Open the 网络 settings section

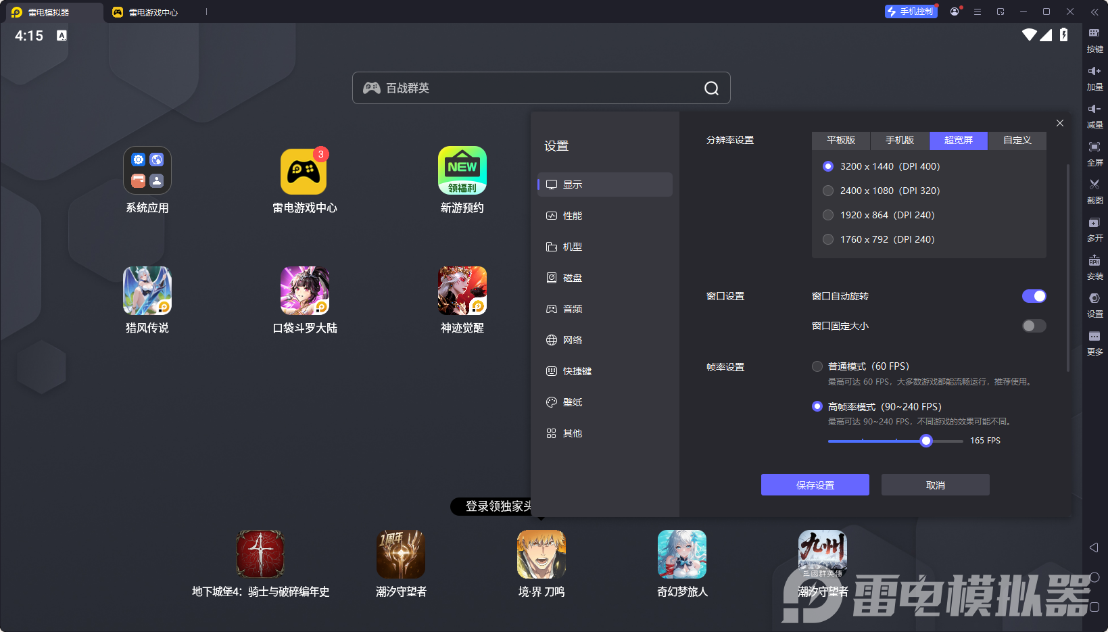tap(605, 340)
